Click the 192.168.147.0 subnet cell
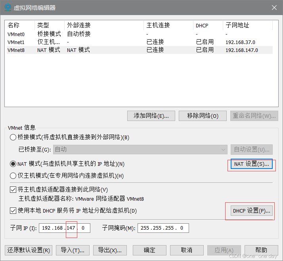This screenshot has width=283, height=261. coord(242,50)
